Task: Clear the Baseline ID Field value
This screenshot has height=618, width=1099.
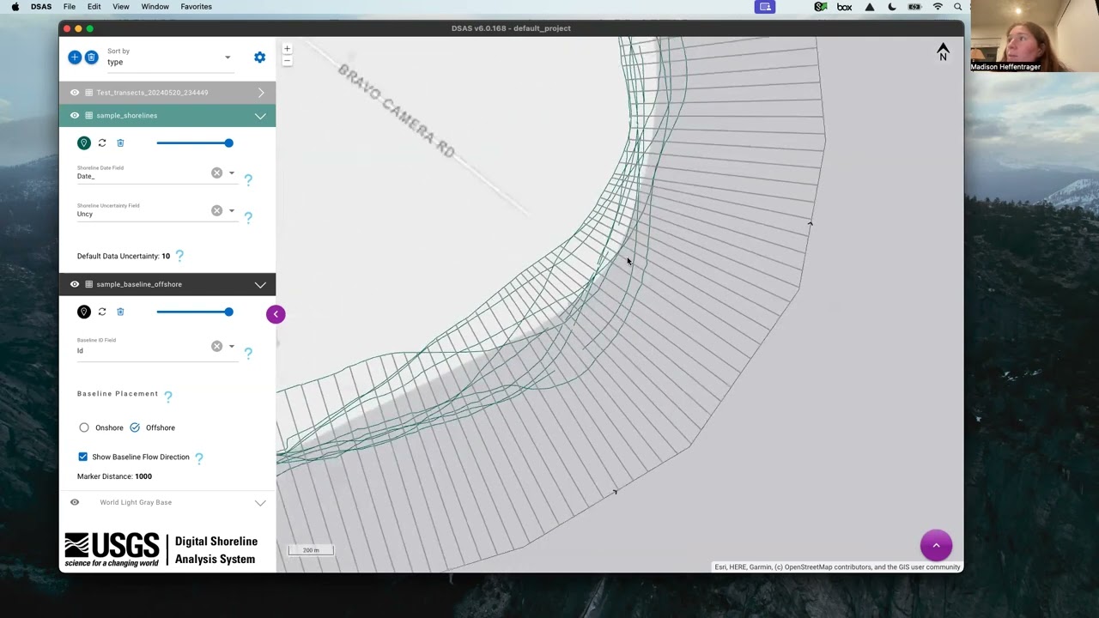Action: [216, 347]
